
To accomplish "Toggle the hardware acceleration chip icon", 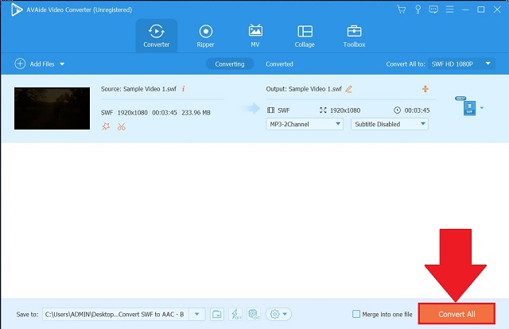I will [x=254, y=314].
